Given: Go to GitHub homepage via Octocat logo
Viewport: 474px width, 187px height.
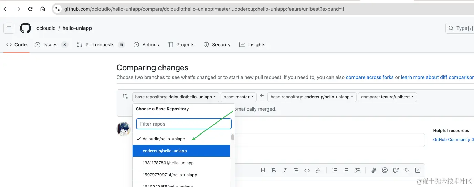Looking at the screenshot, I should coord(25,28).
